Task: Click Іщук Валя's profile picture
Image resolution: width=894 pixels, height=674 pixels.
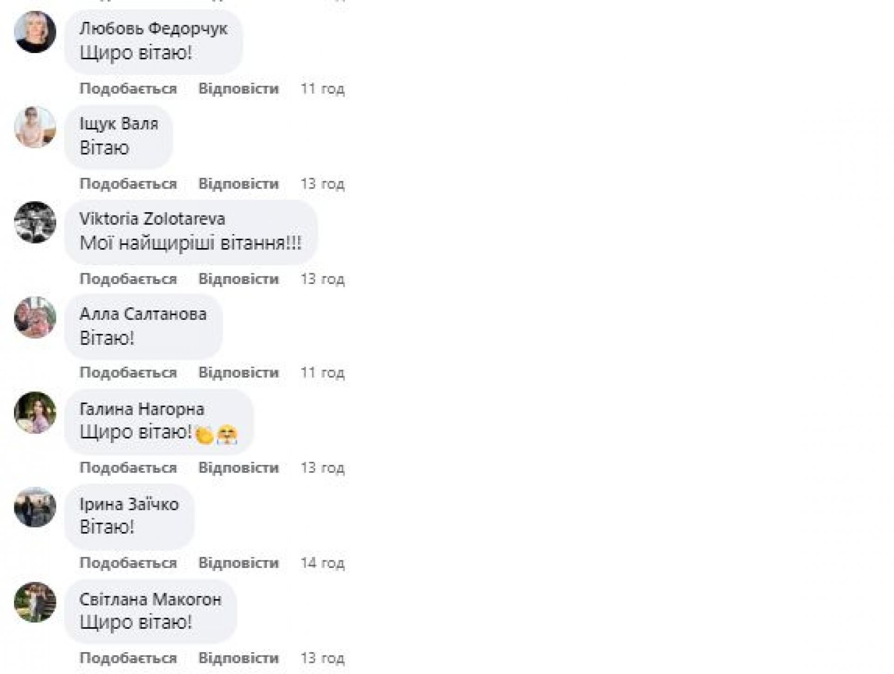Action: pos(35,127)
